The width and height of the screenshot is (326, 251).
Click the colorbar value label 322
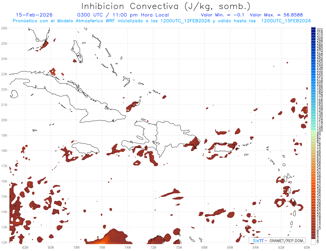320,29
